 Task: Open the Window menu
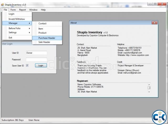click(33, 10)
